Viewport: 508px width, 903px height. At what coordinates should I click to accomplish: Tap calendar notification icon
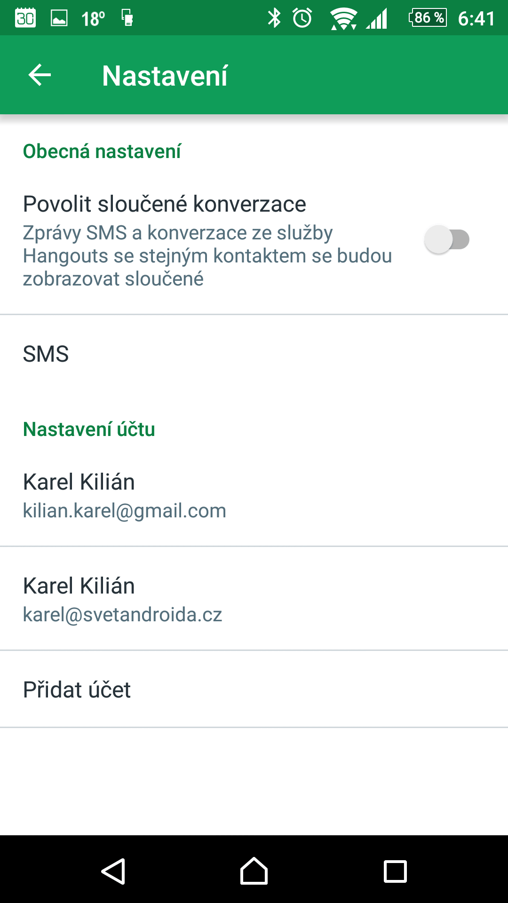point(25,18)
